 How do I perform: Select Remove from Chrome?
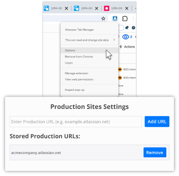[89, 56]
